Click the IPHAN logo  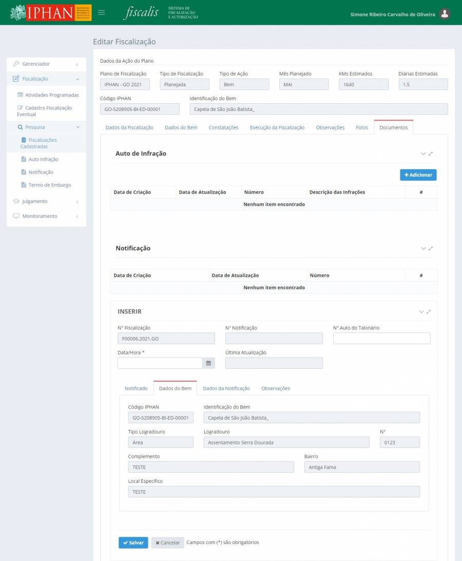51,13
